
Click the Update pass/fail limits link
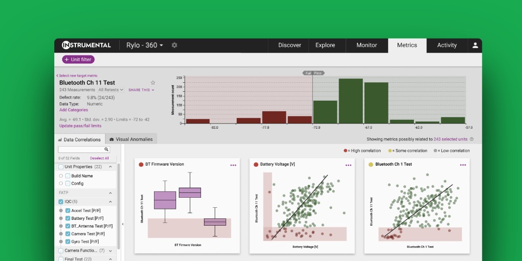80,126
